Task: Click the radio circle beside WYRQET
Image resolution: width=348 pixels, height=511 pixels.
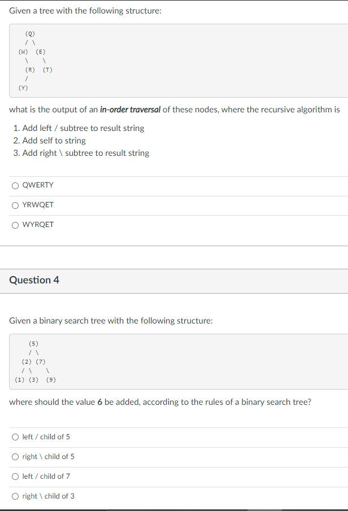Action: (x=15, y=224)
